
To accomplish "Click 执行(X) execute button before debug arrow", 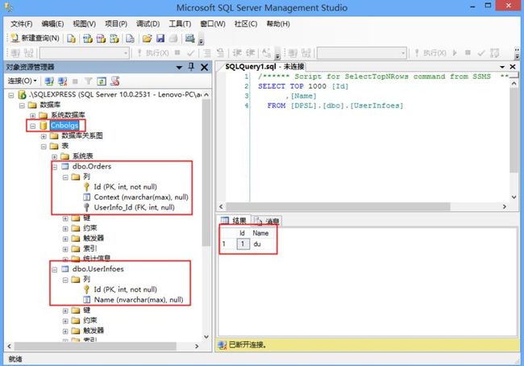I will pos(430,53).
